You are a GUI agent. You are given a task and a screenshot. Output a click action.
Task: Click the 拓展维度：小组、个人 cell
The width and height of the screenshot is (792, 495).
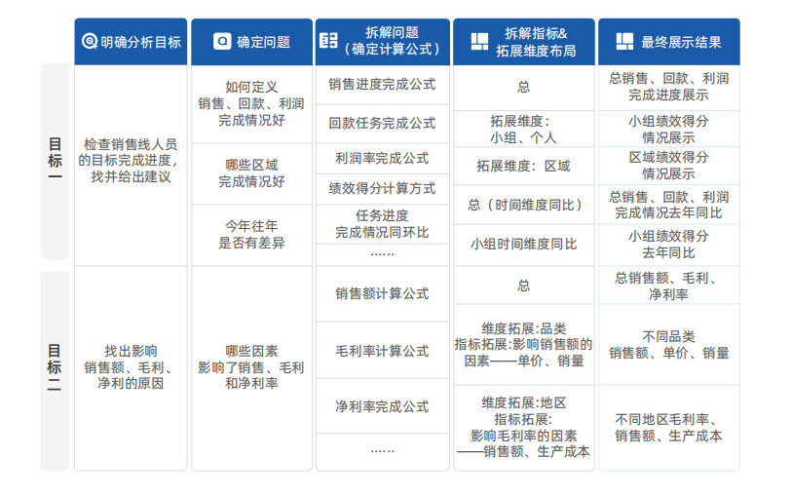coord(524,130)
